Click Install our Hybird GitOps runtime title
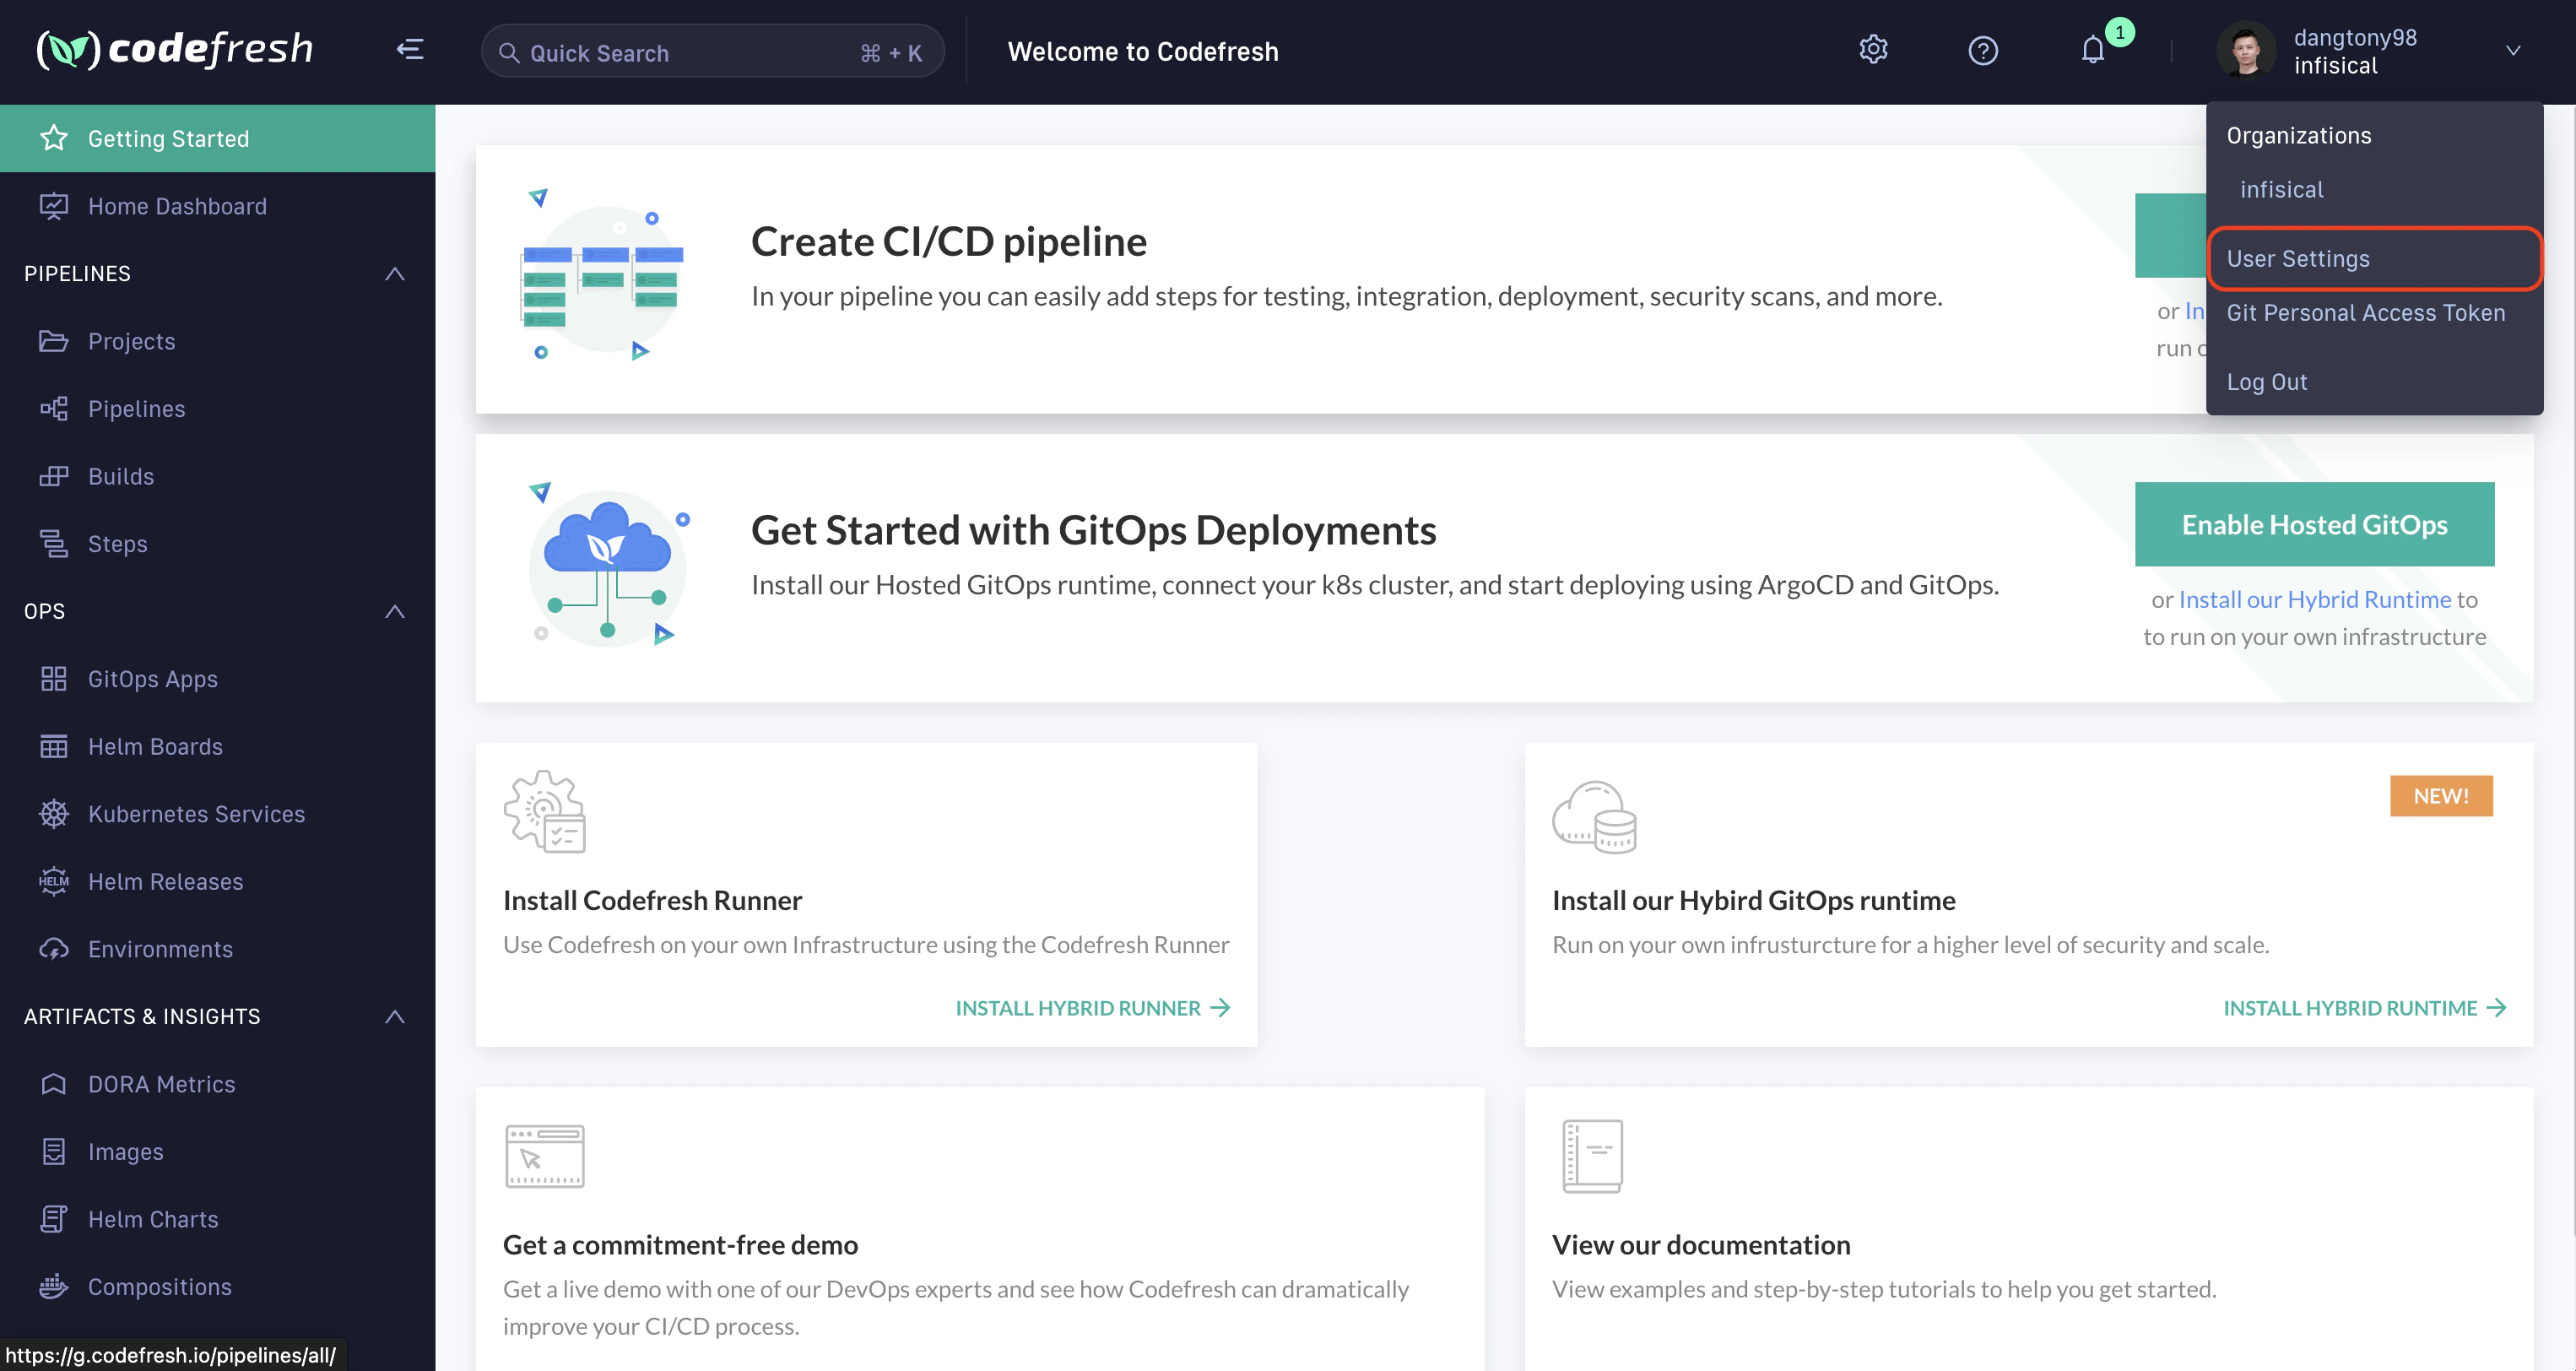Image resolution: width=2576 pixels, height=1371 pixels. click(x=1753, y=900)
